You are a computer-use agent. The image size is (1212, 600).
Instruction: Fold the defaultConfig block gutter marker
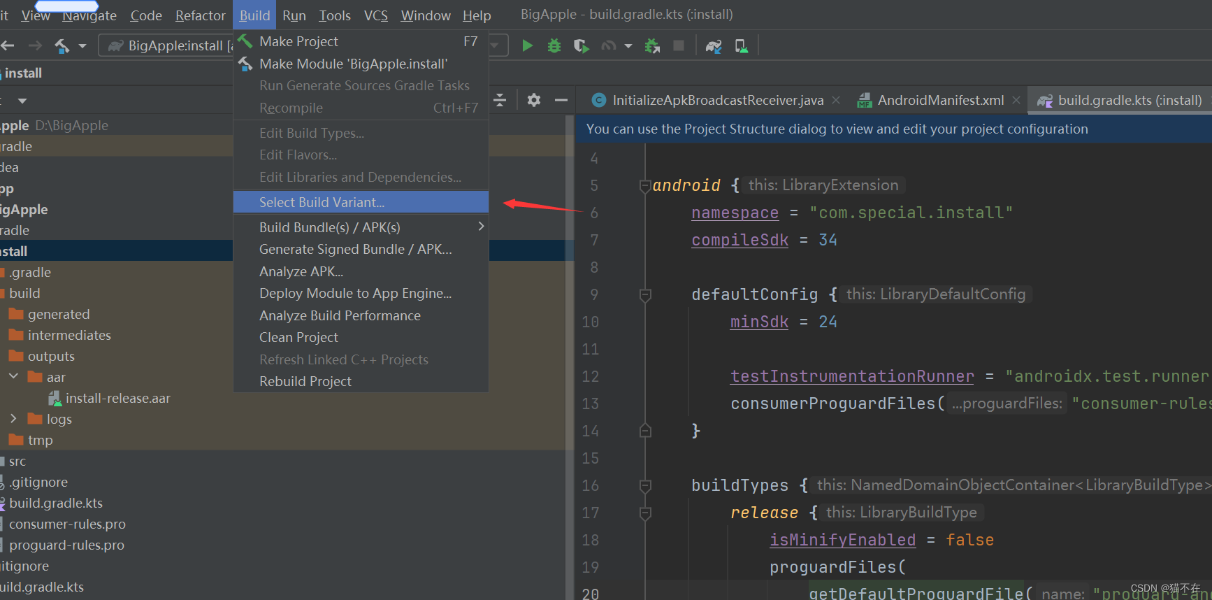click(x=644, y=295)
